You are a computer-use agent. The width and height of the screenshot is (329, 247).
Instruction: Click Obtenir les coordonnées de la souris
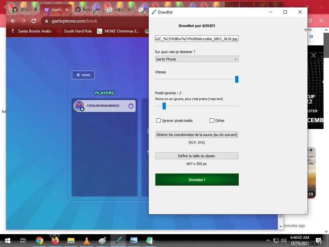coord(197,135)
